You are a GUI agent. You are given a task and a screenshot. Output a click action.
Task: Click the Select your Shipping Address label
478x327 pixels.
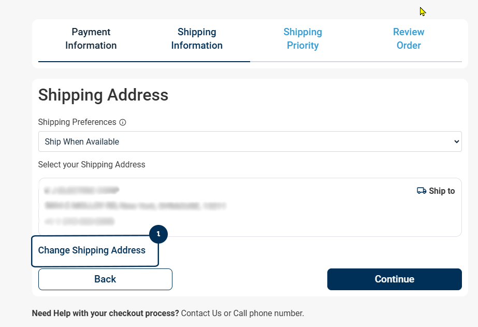92,165
